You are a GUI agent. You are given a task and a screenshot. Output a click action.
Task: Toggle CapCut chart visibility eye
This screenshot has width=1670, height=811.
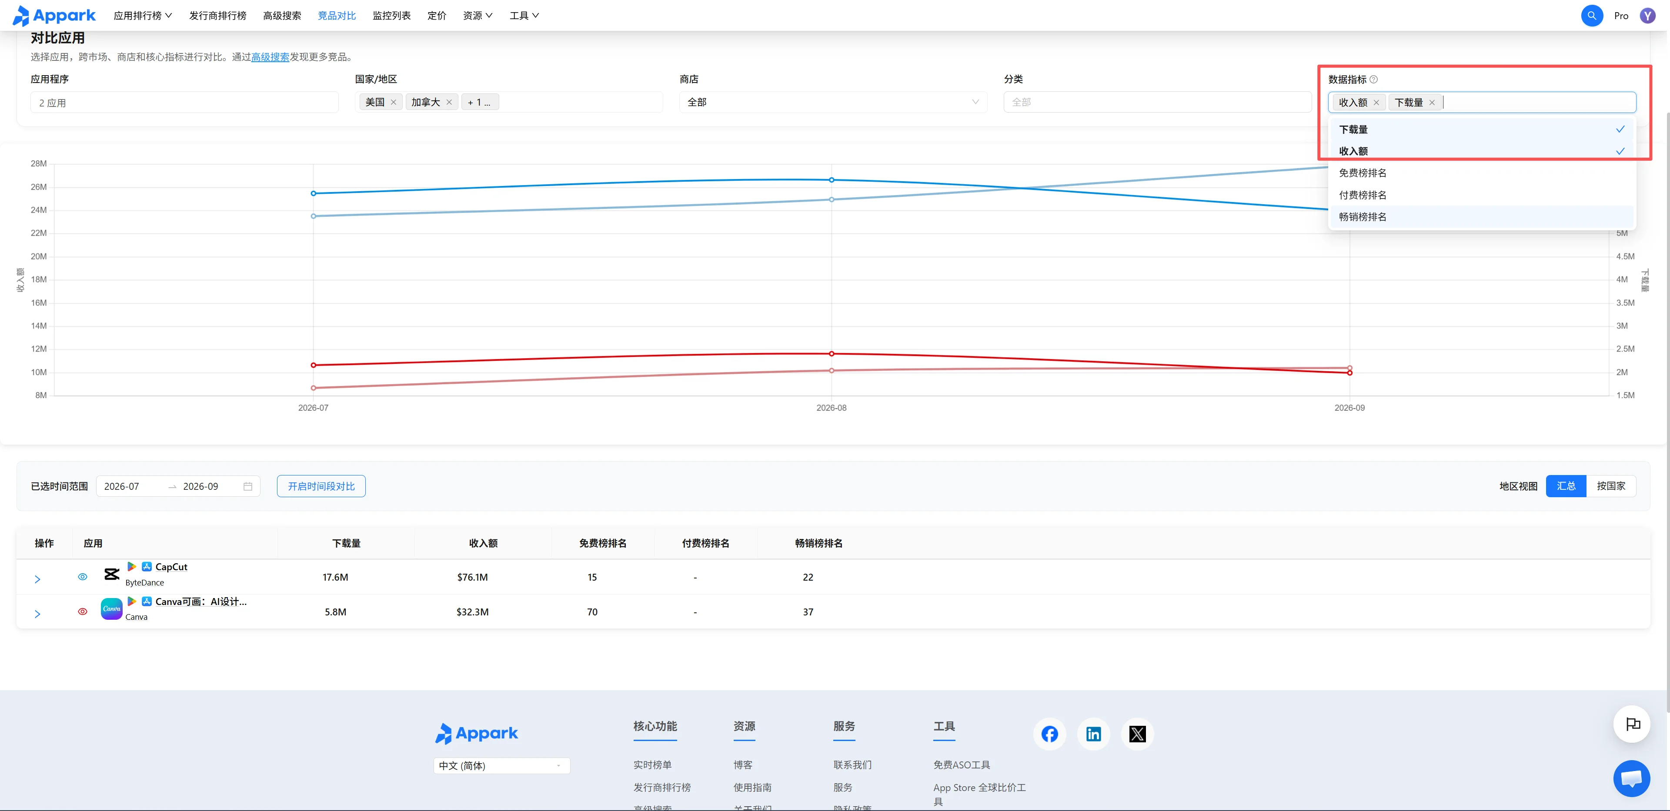click(x=82, y=576)
